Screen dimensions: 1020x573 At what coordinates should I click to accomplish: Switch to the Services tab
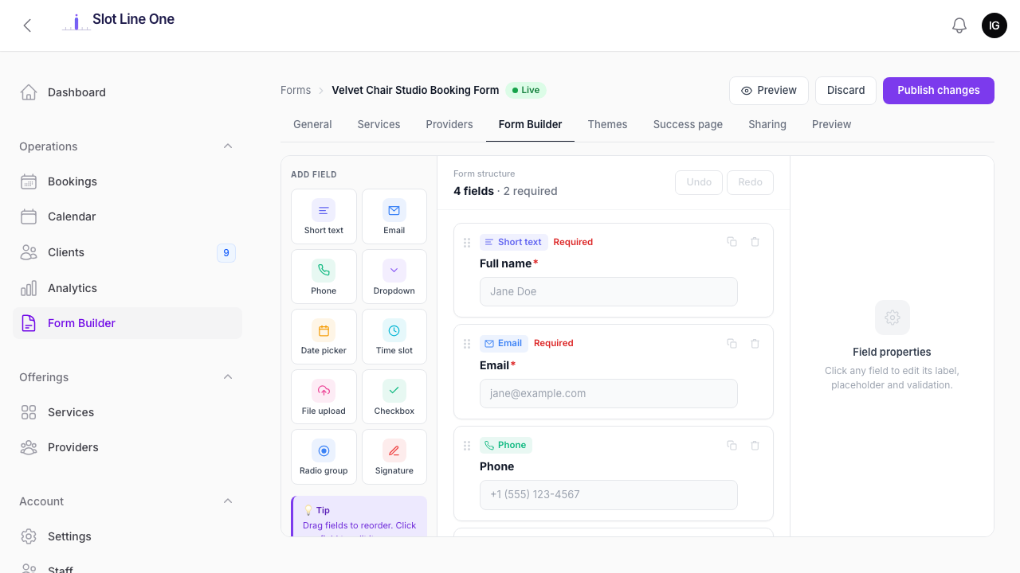379,124
